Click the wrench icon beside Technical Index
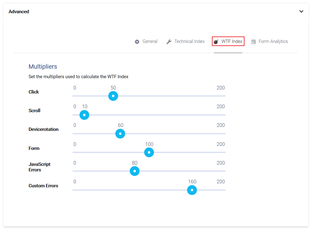 169,42
